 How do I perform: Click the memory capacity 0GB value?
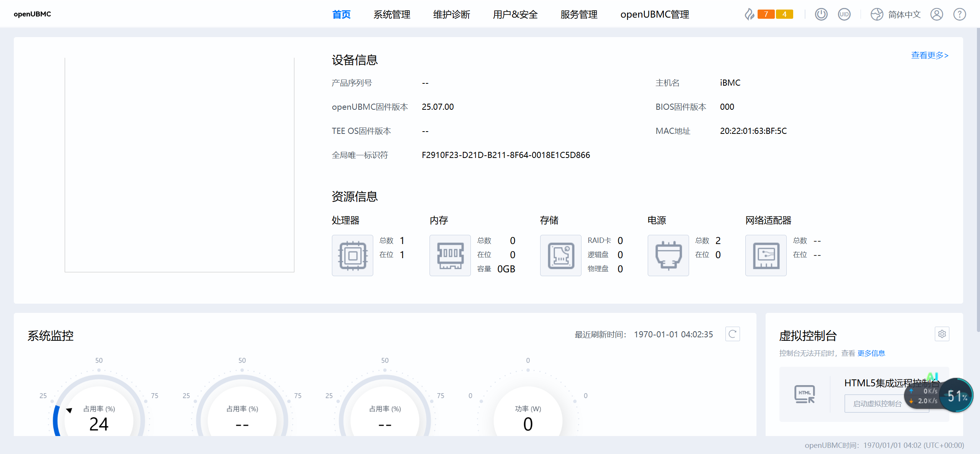pyautogui.click(x=506, y=269)
